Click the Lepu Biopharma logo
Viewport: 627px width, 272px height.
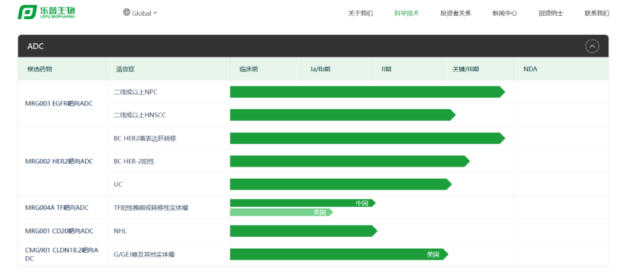coord(46,13)
